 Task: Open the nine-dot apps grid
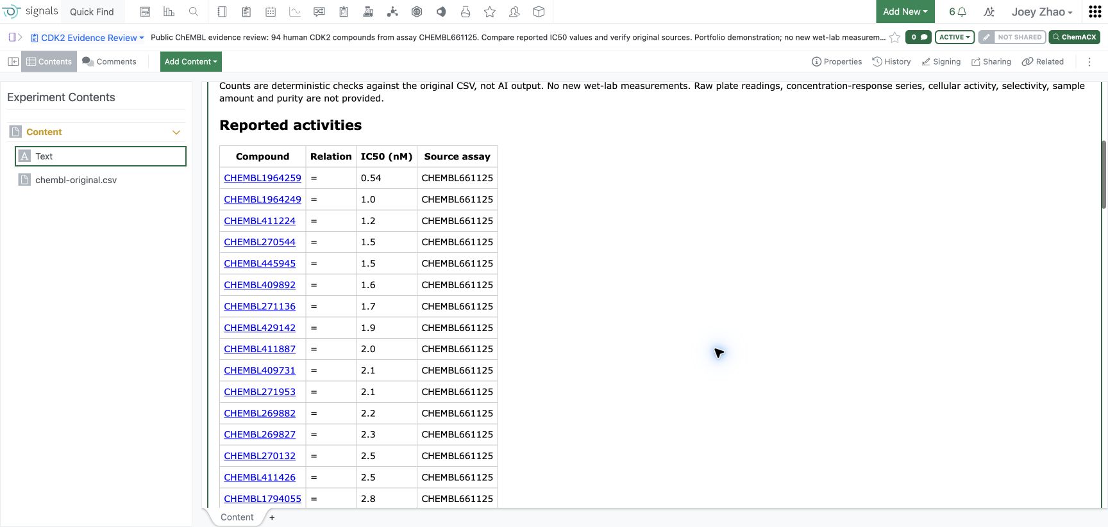(1095, 12)
